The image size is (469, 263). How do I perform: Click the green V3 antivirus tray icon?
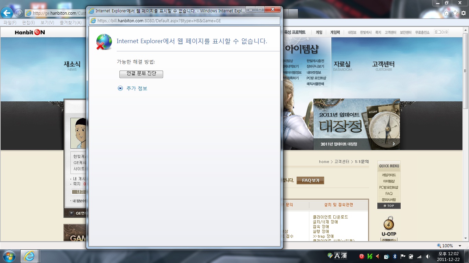click(370, 256)
